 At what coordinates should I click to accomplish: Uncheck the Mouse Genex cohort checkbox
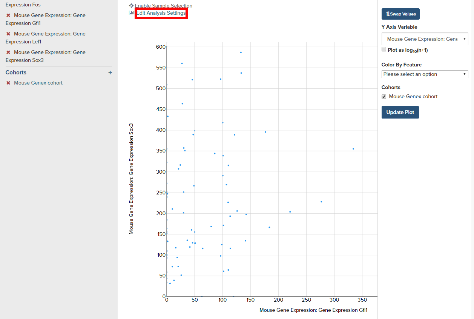point(384,97)
